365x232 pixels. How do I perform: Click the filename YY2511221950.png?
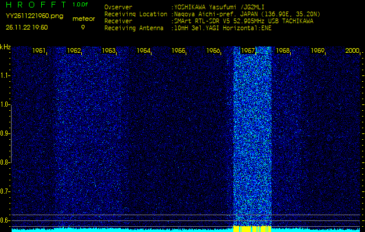coord(34,16)
